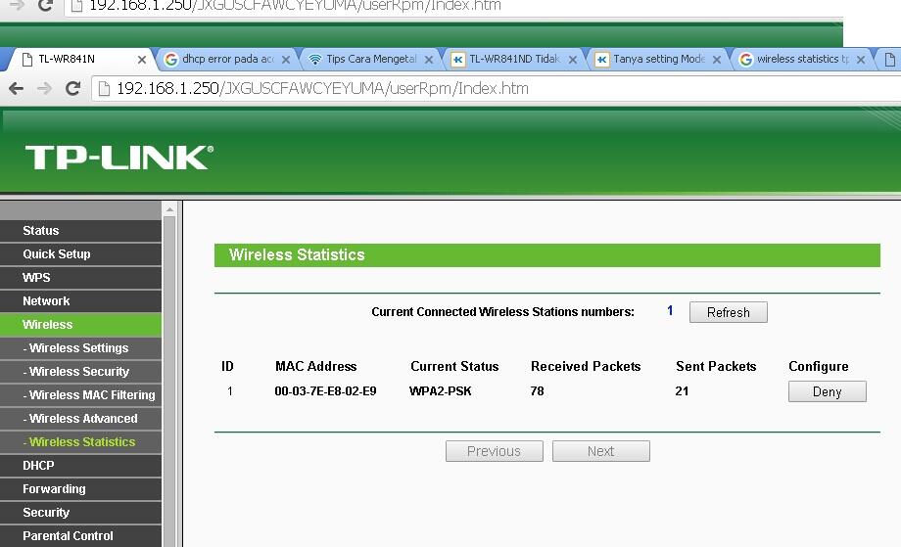Open the Security menu

(x=80, y=513)
